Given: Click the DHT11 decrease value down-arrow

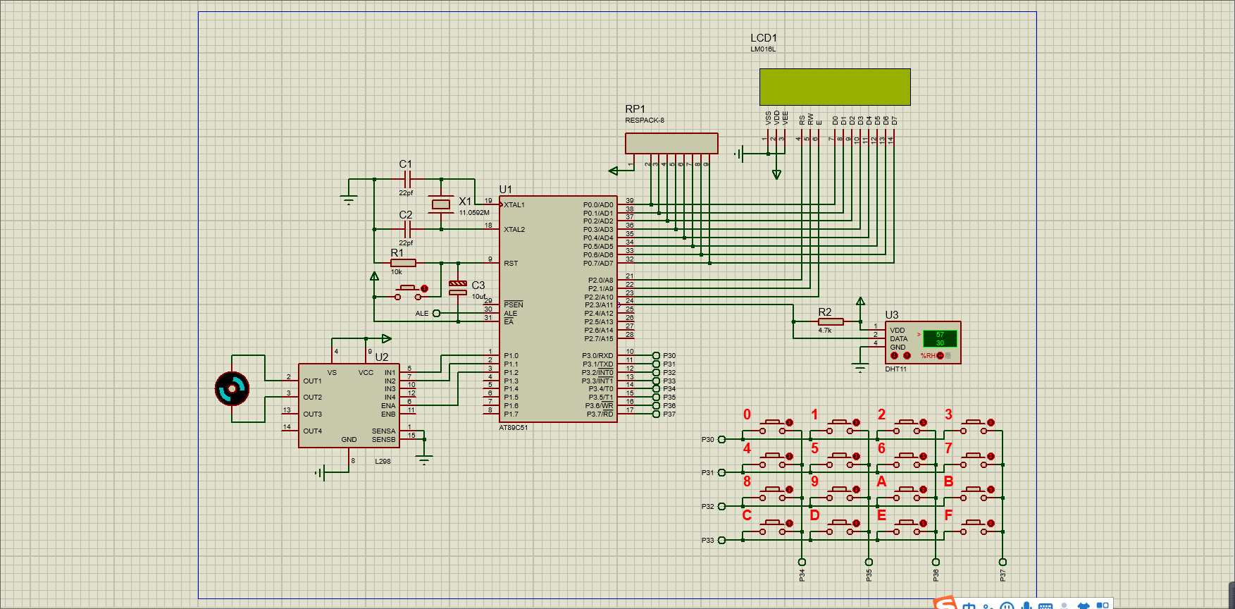Looking at the screenshot, I should point(895,356).
